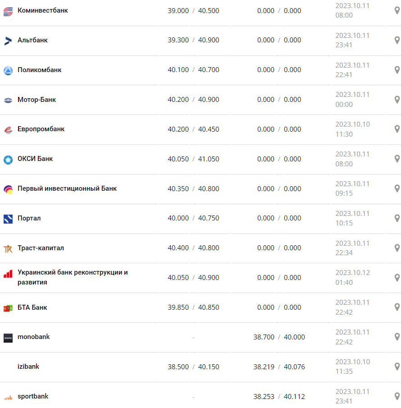The width and height of the screenshot is (401, 408).
Task: Click the Поликомбанк logo icon
Action: tap(8, 70)
